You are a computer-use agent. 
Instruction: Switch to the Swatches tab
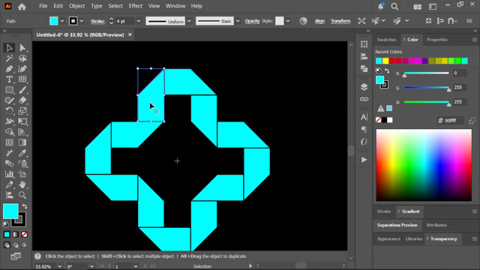click(386, 40)
